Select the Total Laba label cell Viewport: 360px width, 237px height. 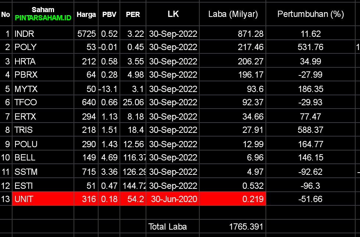[172, 227]
